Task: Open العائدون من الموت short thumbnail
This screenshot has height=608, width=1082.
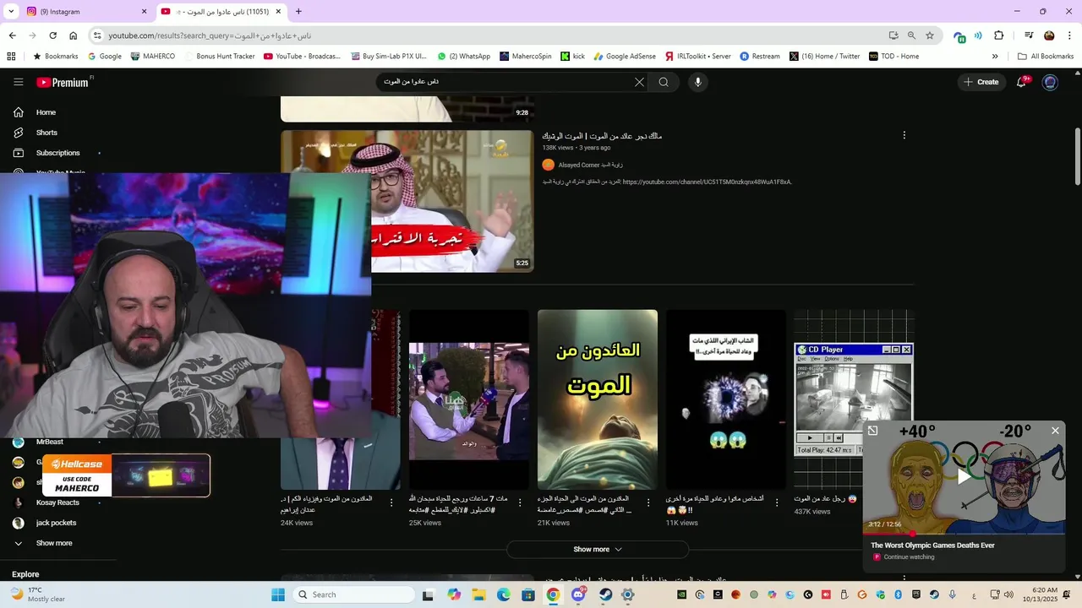Action: (x=598, y=399)
